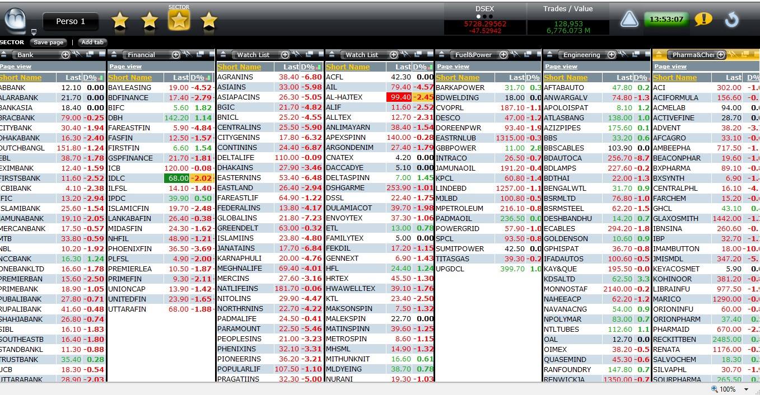
Task: Click the duplicate windows icon on Fuel&Power panel
Action: [528, 54]
